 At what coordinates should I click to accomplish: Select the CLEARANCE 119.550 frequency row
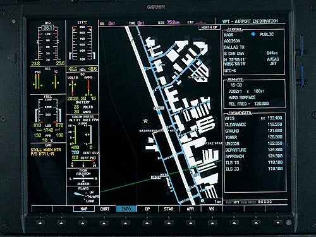coord(253,125)
